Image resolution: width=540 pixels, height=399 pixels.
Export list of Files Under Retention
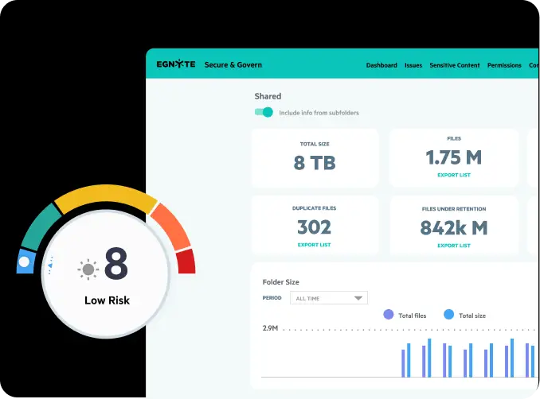coord(454,246)
